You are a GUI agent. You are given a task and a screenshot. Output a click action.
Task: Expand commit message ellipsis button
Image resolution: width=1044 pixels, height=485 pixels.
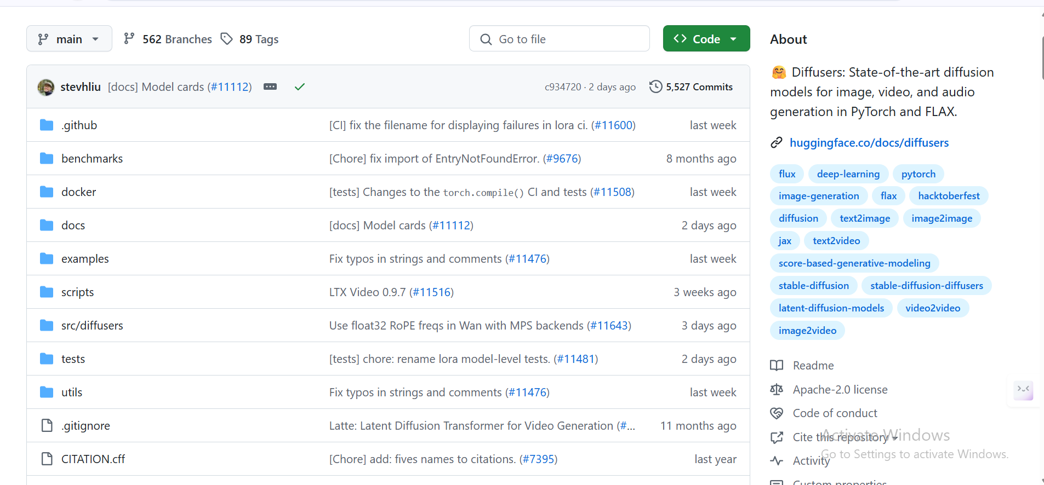(270, 87)
